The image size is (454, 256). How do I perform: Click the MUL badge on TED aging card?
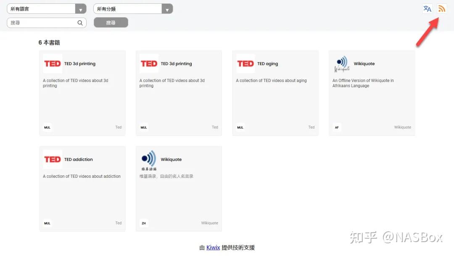[240, 127]
